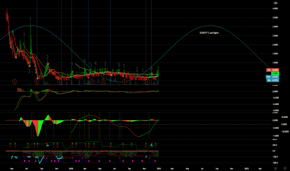Click the red Ask 0.6000 price label

point(273,70)
